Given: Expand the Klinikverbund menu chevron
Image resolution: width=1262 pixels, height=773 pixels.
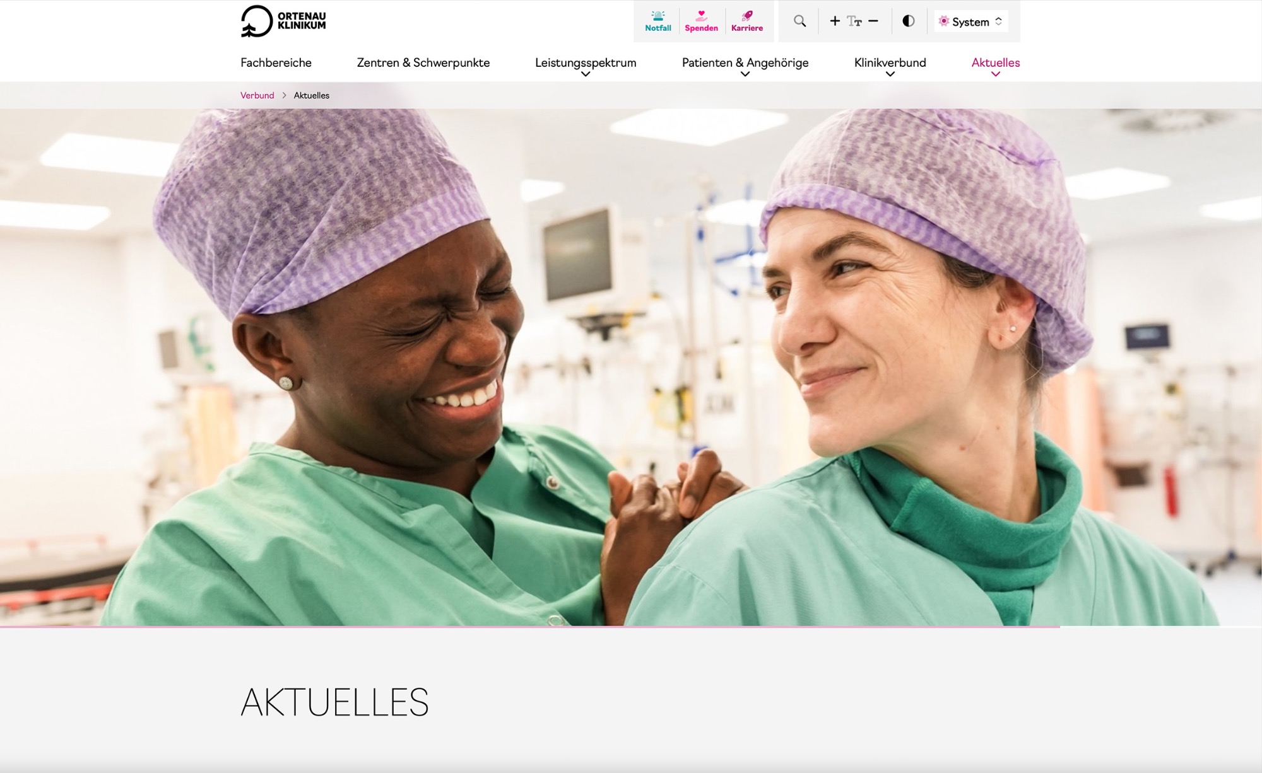Looking at the screenshot, I should tap(890, 74).
